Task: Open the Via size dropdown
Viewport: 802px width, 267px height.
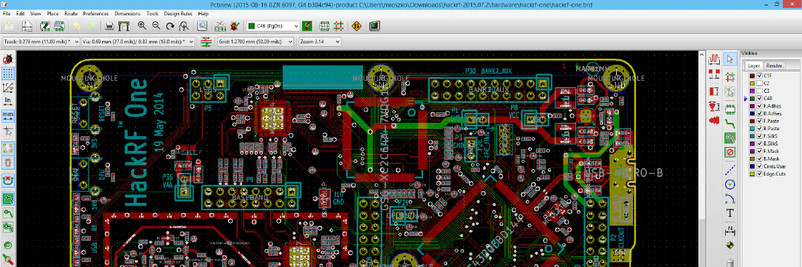Action: [138, 41]
